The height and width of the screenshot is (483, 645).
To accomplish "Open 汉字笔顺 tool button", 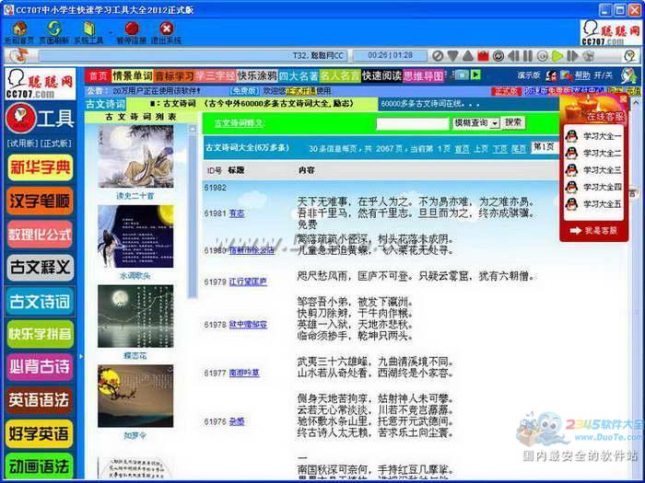I will point(41,201).
